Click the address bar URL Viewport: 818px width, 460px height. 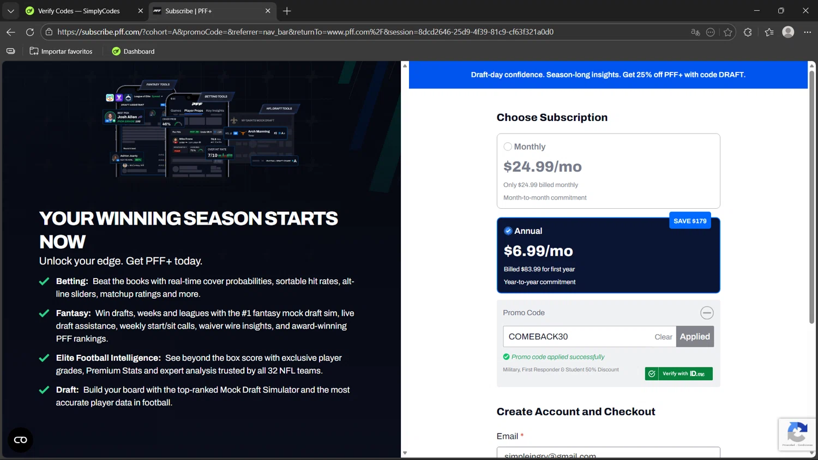[x=305, y=32]
